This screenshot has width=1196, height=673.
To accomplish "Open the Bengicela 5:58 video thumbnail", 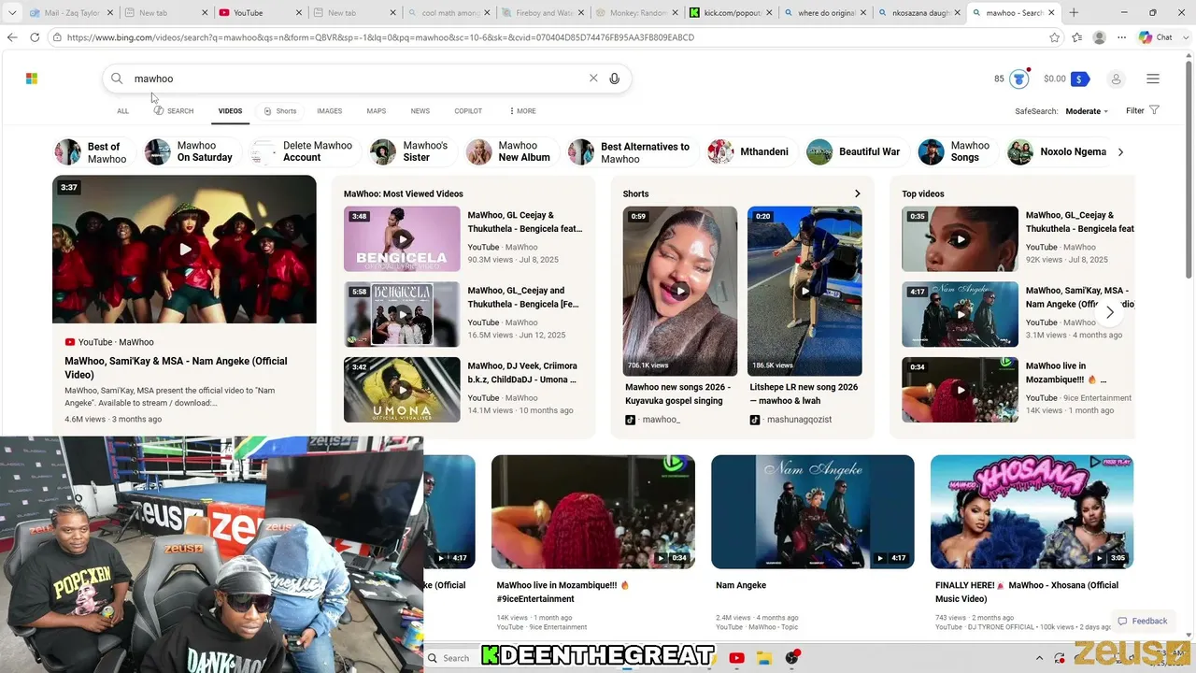I will (x=402, y=314).
